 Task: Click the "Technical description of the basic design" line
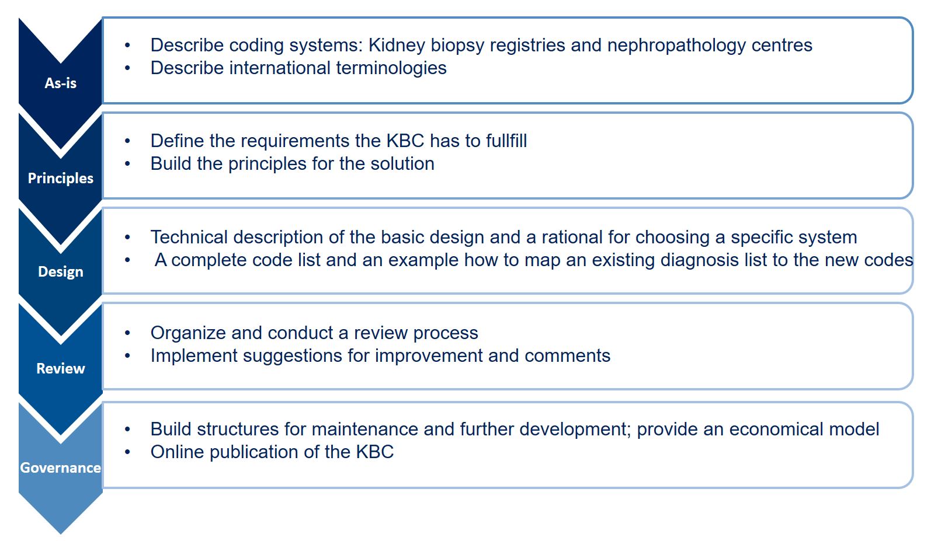pyautogui.click(x=503, y=237)
